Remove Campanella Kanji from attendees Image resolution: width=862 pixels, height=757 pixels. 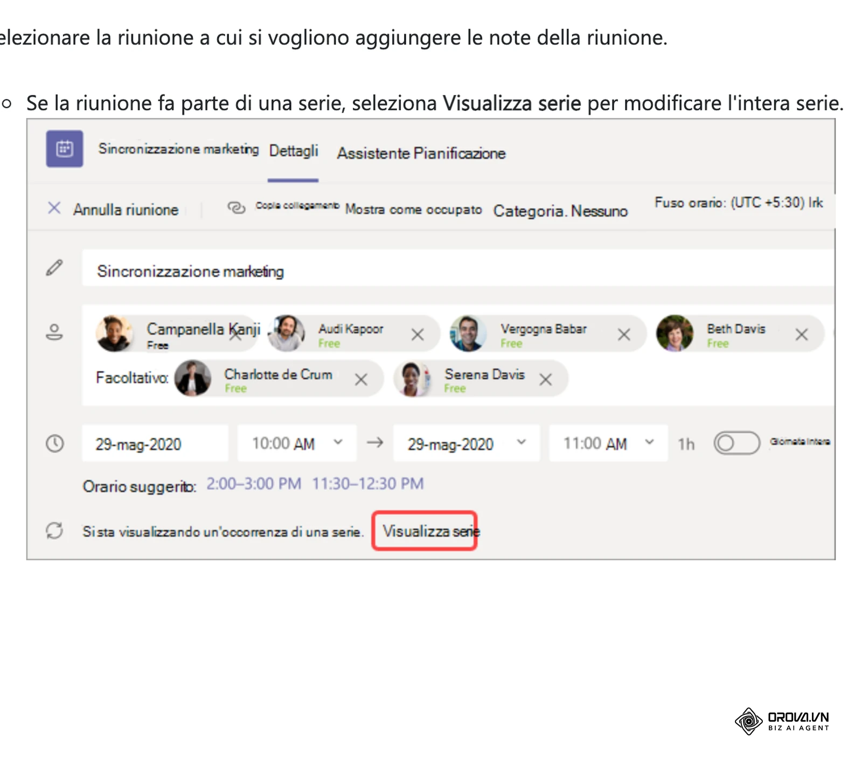[x=236, y=335]
